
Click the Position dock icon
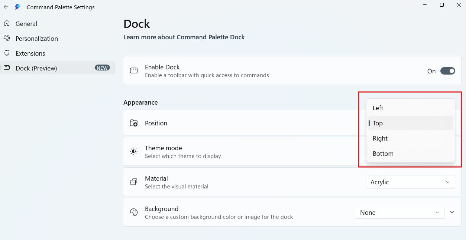click(134, 123)
